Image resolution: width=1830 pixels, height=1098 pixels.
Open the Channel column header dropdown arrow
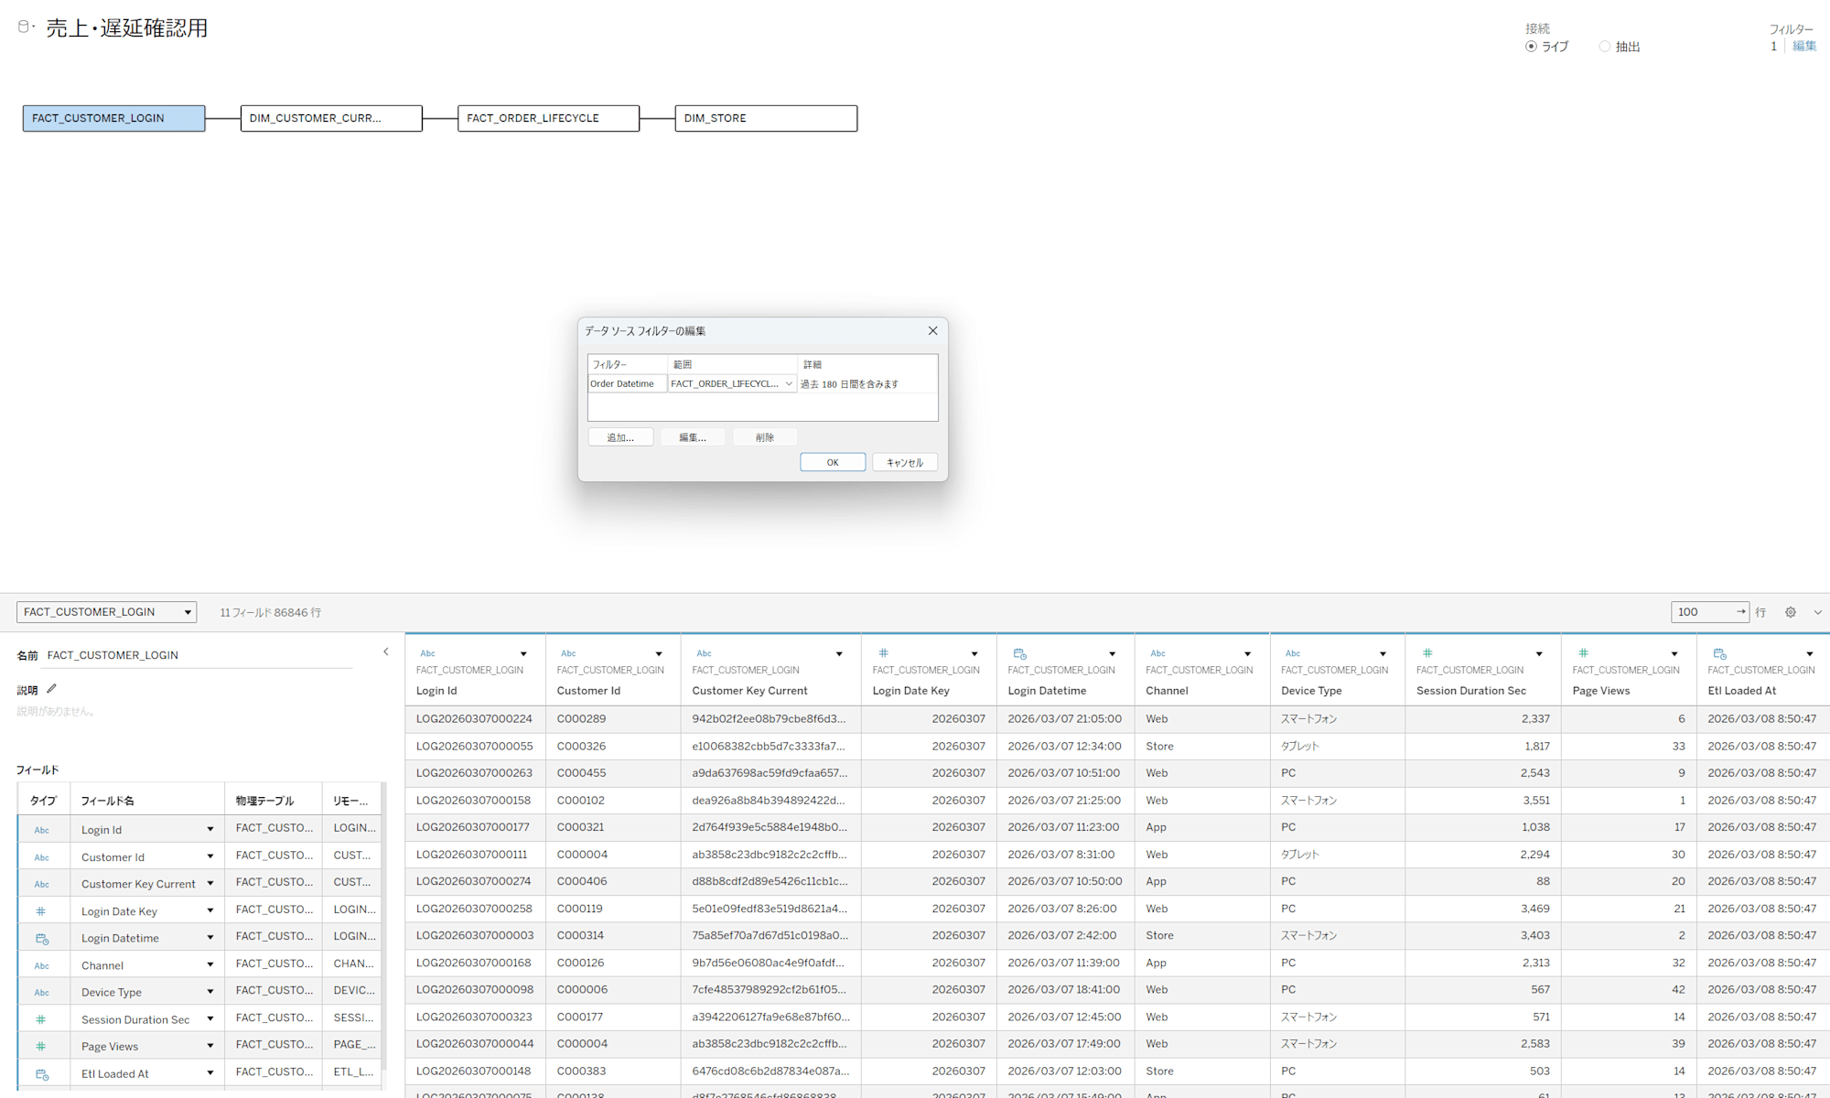1247,654
